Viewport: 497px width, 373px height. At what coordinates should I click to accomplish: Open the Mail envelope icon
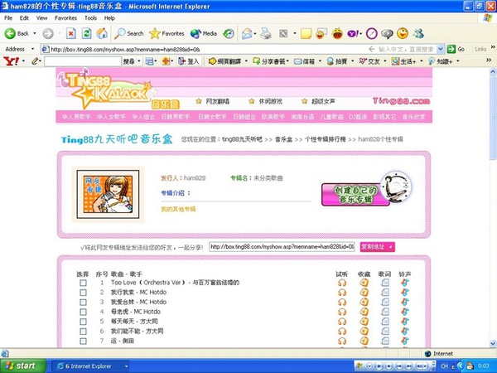click(x=247, y=34)
